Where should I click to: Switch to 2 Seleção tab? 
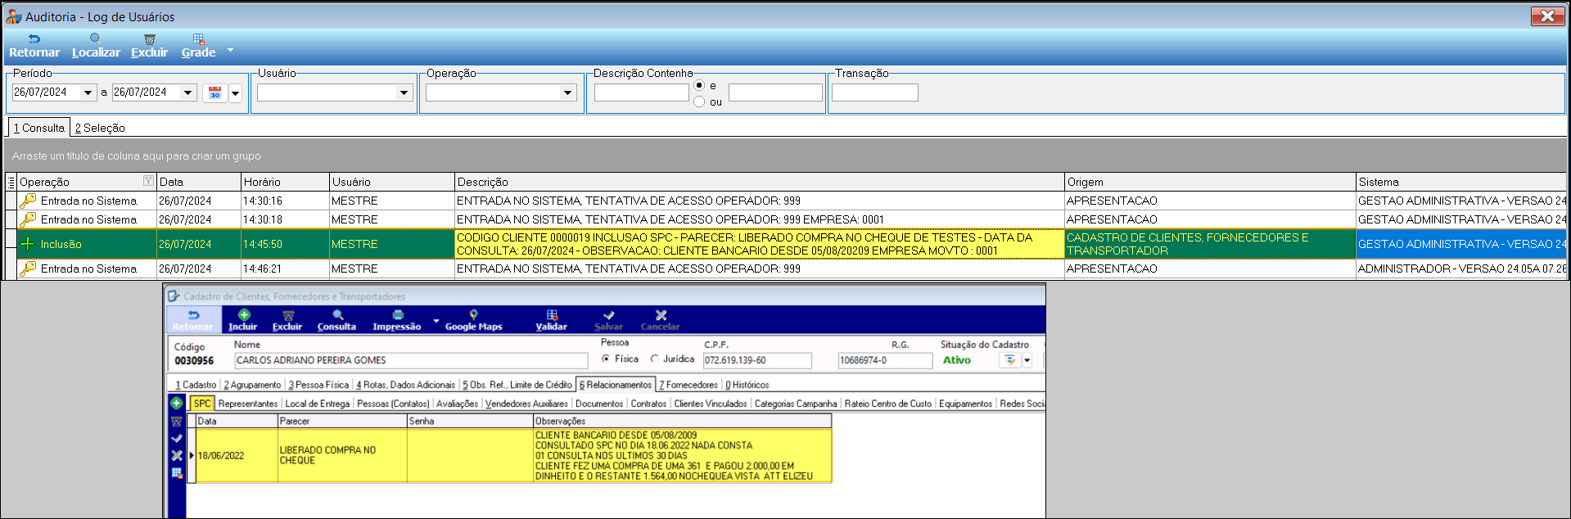(100, 128)
